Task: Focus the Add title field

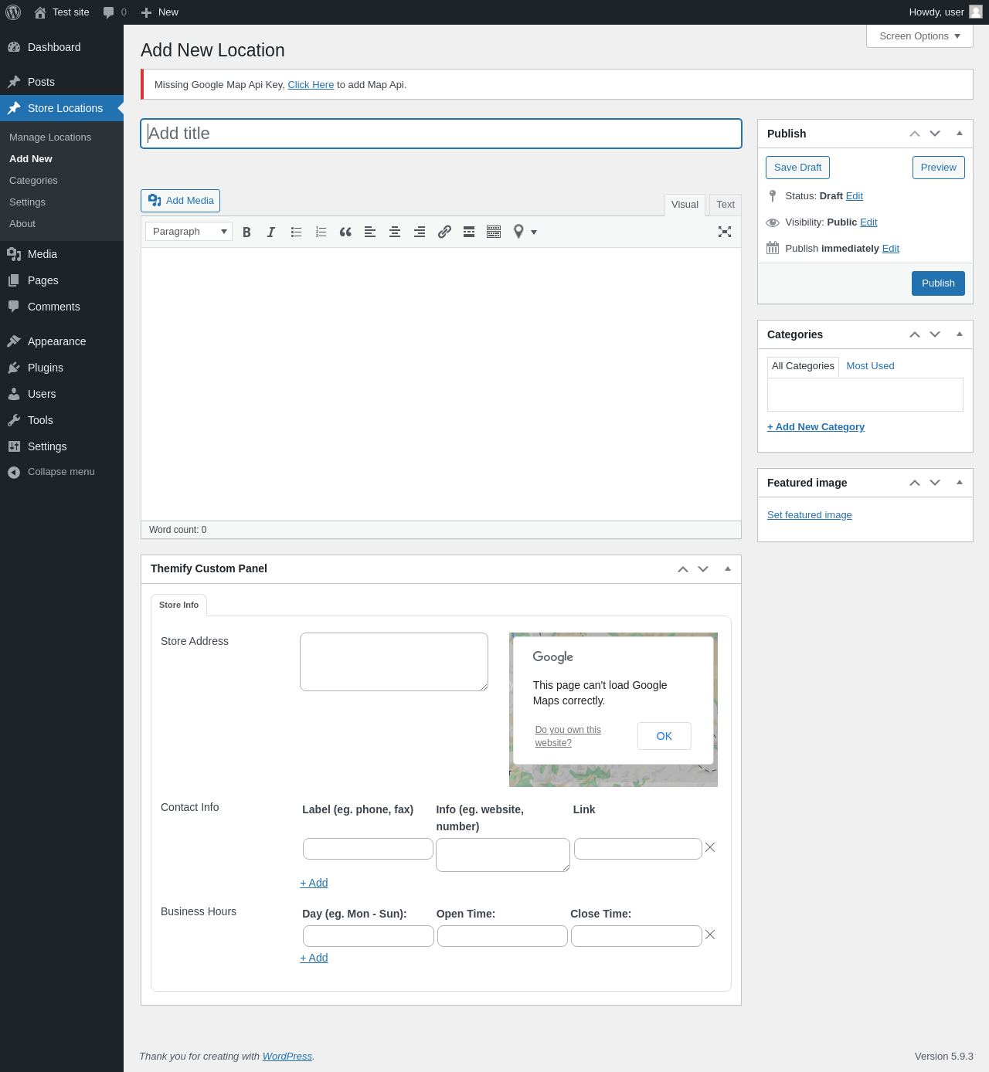Action: [x=441, y=134]
